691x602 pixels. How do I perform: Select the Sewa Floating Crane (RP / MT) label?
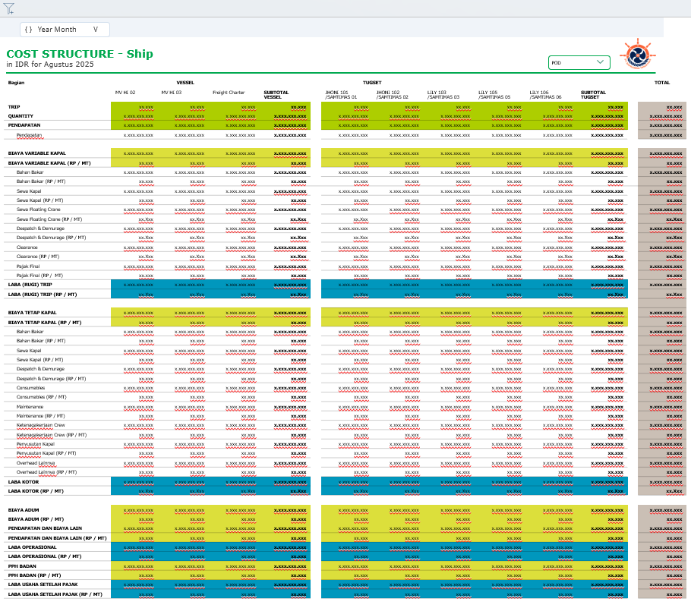point(49,219)
